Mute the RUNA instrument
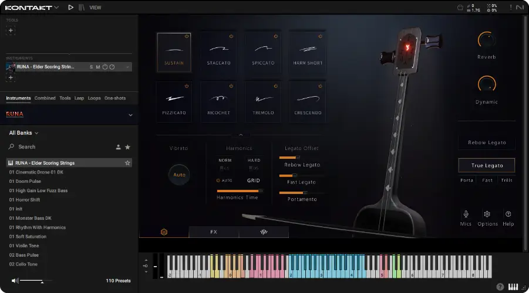This screenshot has width=529, height=293. (98, 67)
